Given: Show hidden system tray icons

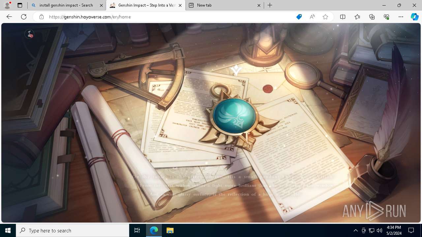Looking at the screenshot, I should tap(355, 230).
